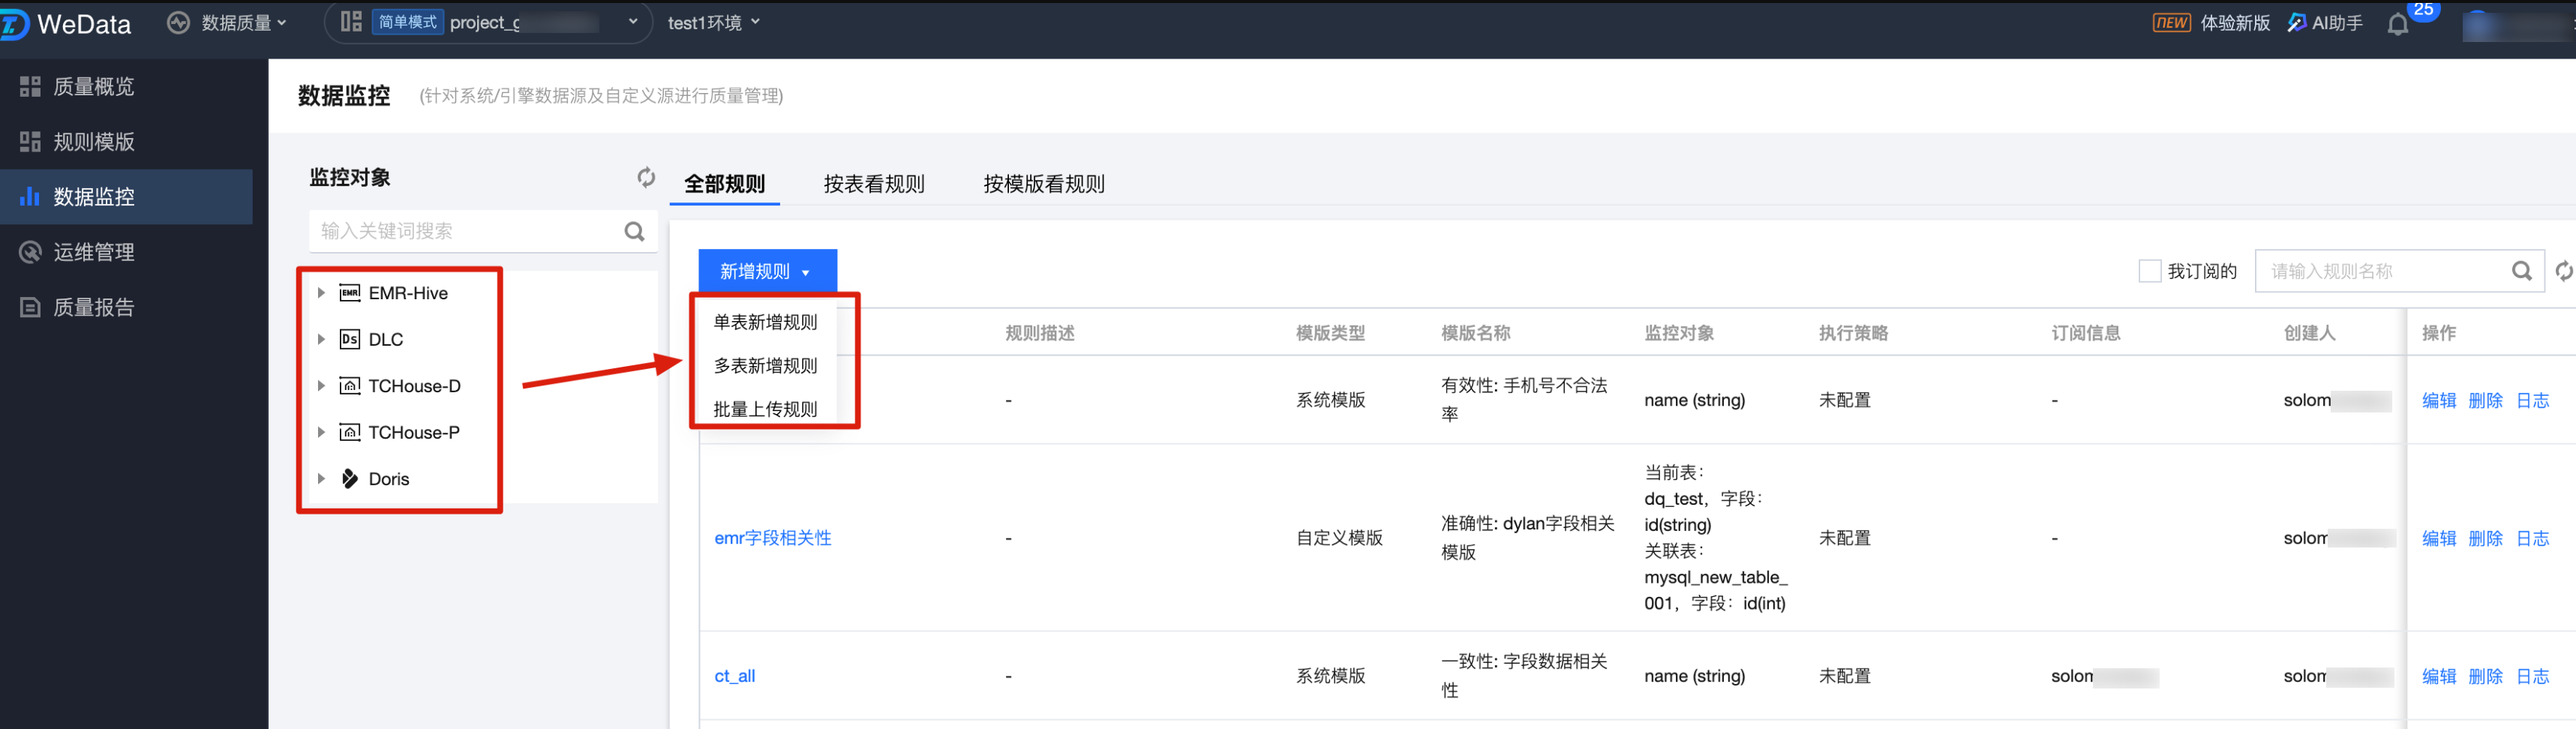The width and height of the screenshot is (2576, 729).
Task: Open the test1环境 environment dropdown
Action: pyautogui.click(x=714, y=22)
